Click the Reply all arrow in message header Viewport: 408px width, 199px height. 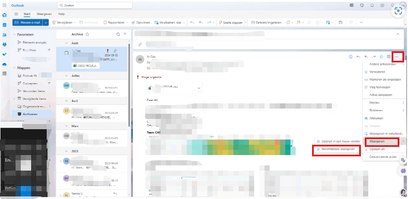366,56
